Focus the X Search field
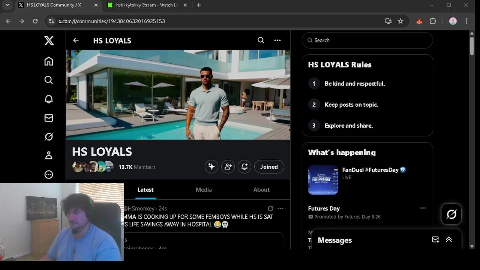 (x=367, y=40)
